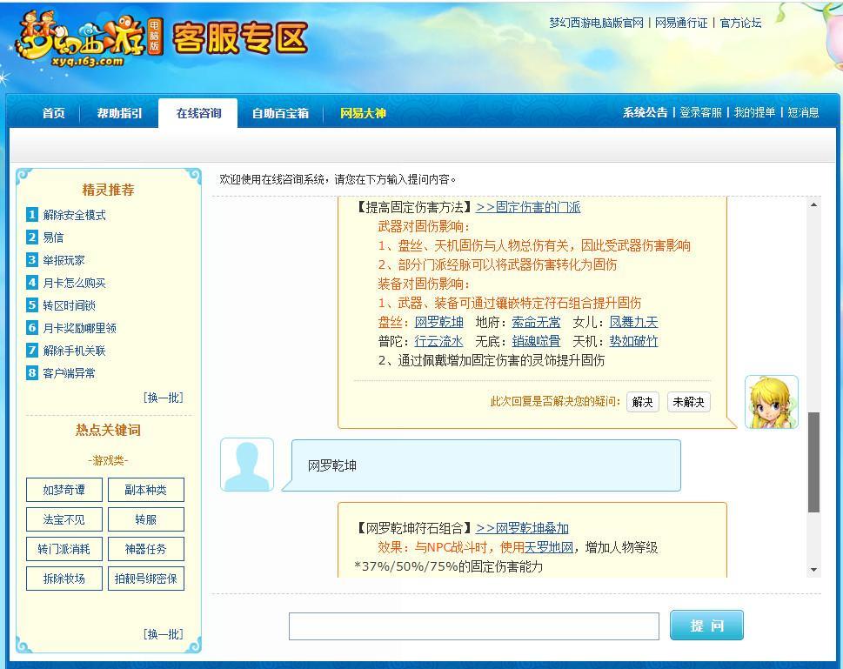Open 我的提单 link
Image resolution: width=843 pixels, height=669 pixels.
click(x=755, y=112)
